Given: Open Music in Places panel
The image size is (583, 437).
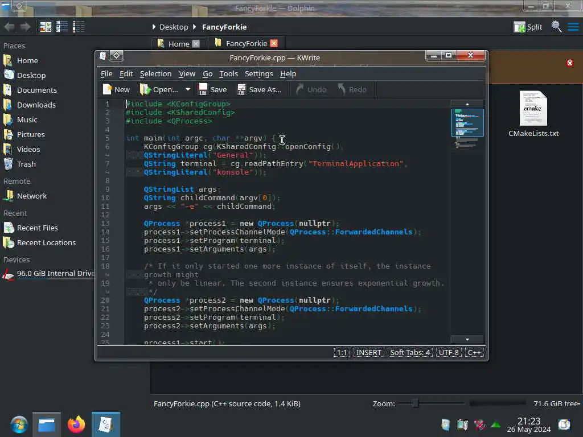Looking at the screenshot, I should tap(27, 119).
